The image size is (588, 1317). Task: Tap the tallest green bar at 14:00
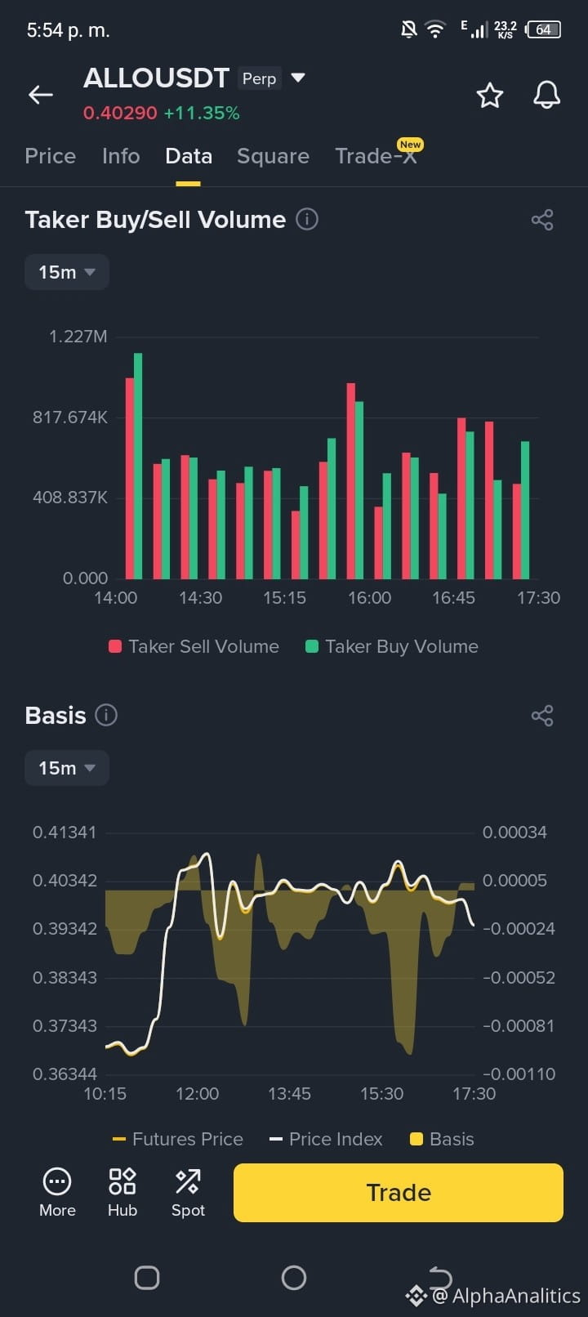pyautogui.click(x=138, y=466)
